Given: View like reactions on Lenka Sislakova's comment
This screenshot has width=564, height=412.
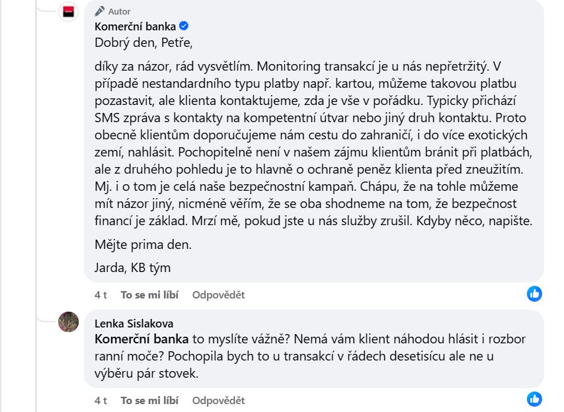Looking at the screenshot, I should [x=534, y=399].
